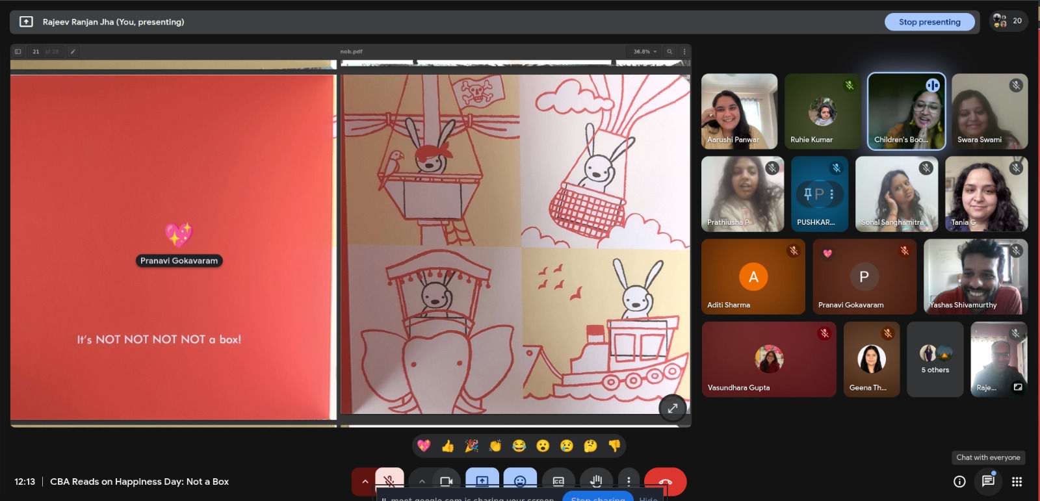The image size is (1040, 501).
Task: Send the crying face reaction
Action: (x=567, y=446)
